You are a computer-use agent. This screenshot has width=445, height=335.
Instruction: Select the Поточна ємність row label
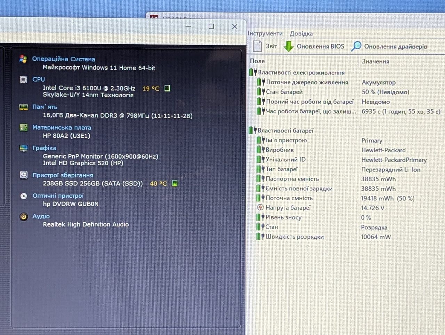[x=289, y=198]
